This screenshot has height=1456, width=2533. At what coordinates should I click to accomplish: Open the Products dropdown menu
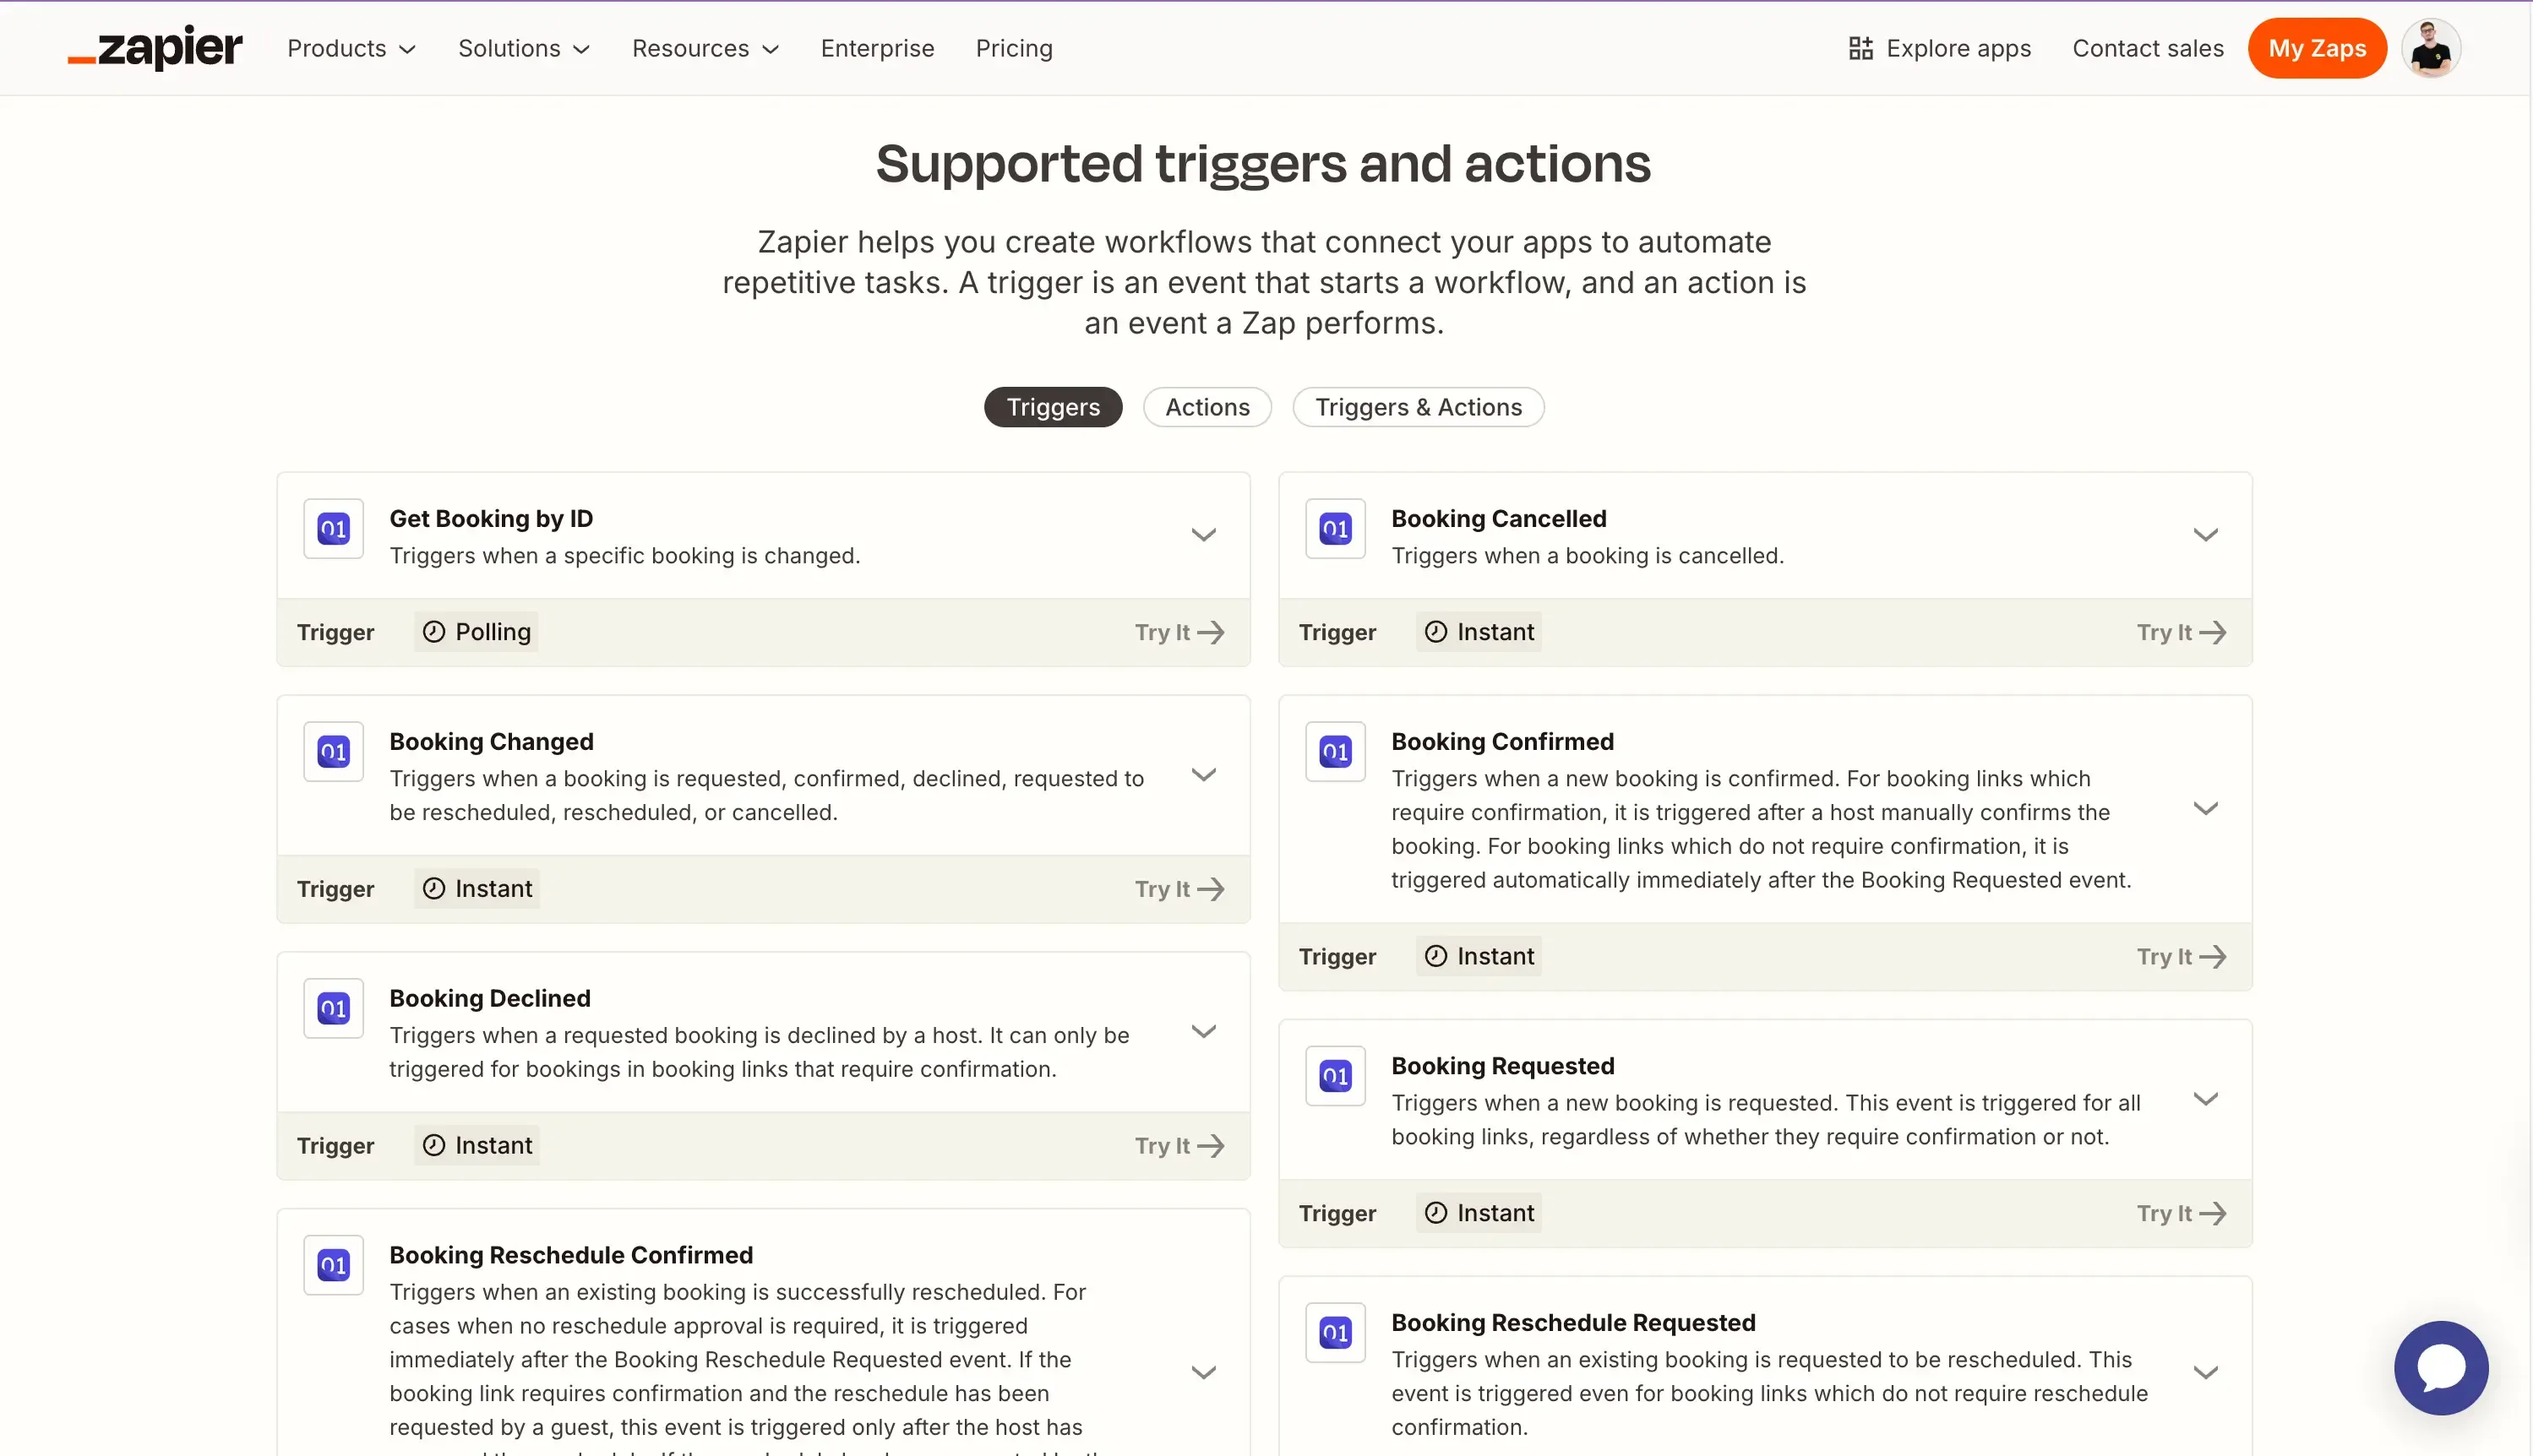click(x=351, y=47)
